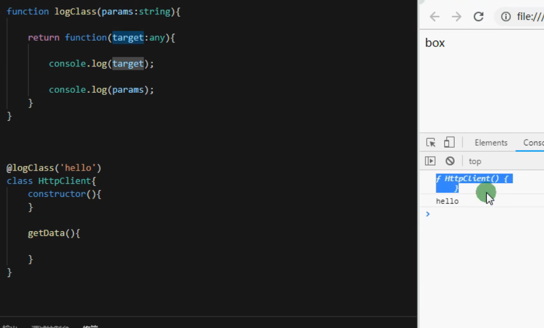Click params inside console.log call
This screenshot has height=328, width=544.
coord(128,90)
